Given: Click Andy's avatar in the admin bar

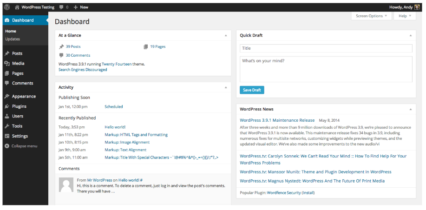Looking at the screenshot, I should pos(417,7).
